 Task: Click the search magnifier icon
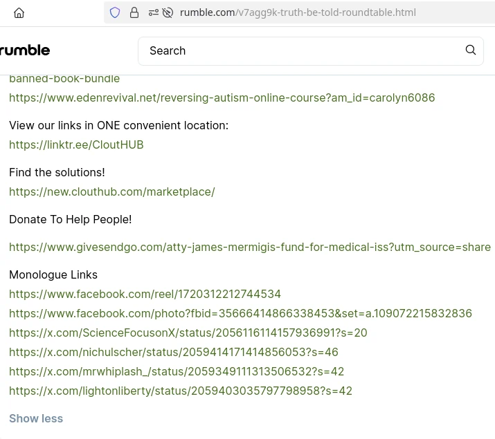(470, 50)
